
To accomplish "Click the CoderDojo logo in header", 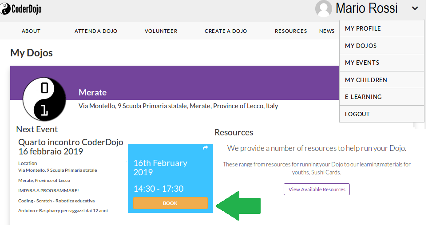I will tap(21, 9).
